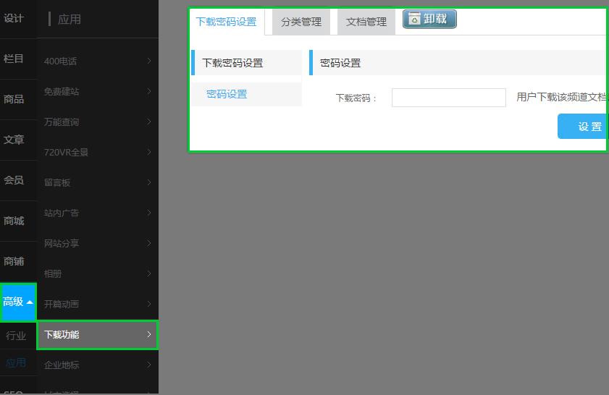Select 商城 in the main sidebar
The image size is (609, 395).
coord(14,221)
